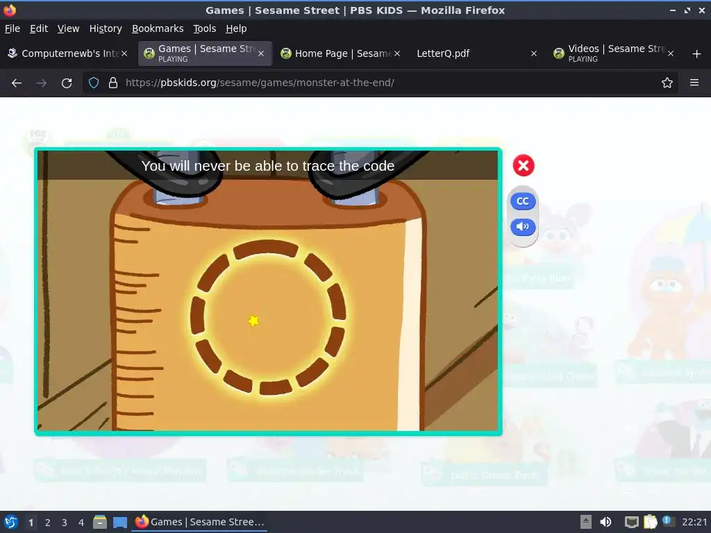
Task: Open the notification icon in the system tray
Action: (668, 521)
